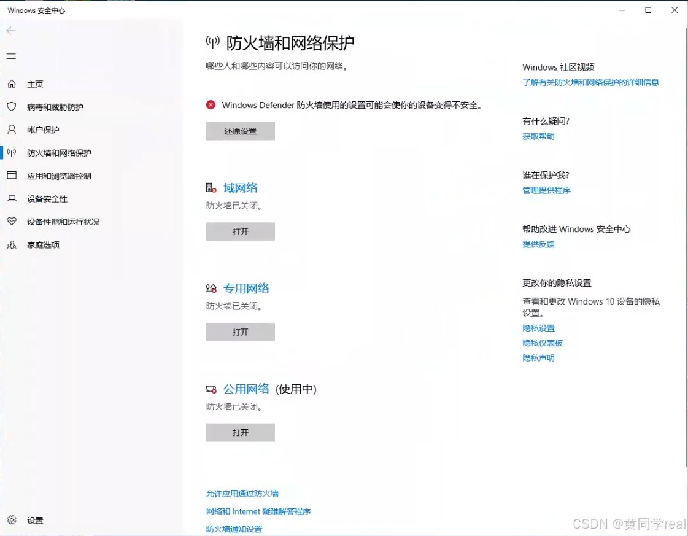This screenshot has height=536, width=688.
Task: Click the firewall heading antenna icon
Action: click(x=213, y=42)
